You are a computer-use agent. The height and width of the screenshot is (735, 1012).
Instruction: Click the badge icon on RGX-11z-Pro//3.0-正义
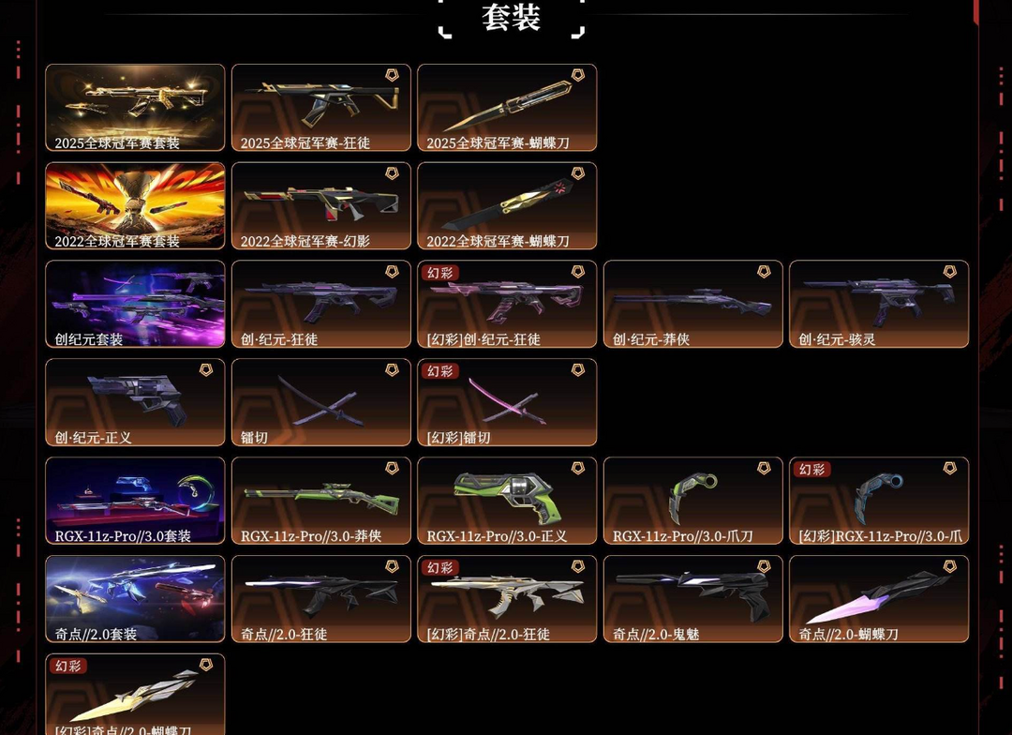[x=577, y=468]
